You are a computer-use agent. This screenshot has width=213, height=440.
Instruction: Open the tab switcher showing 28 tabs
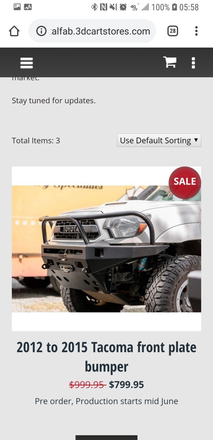click(173, 31)
